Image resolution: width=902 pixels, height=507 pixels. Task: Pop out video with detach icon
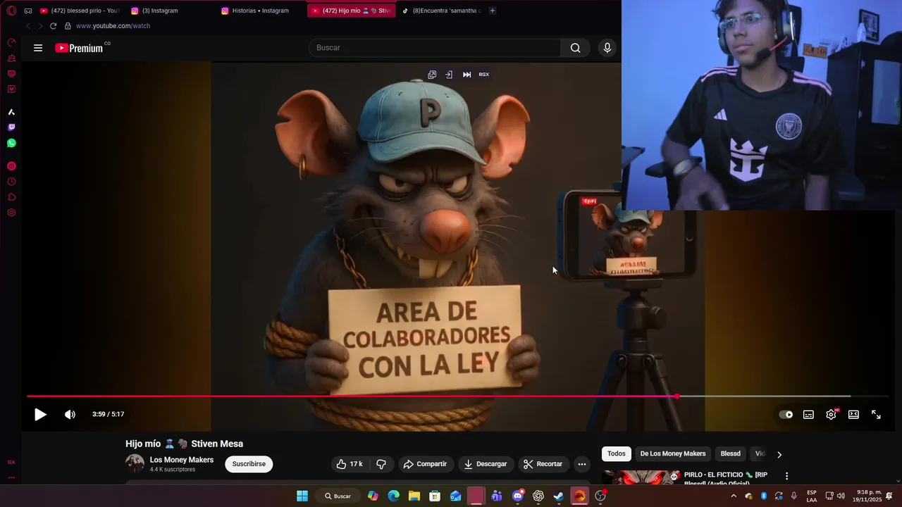click(432, 75)
